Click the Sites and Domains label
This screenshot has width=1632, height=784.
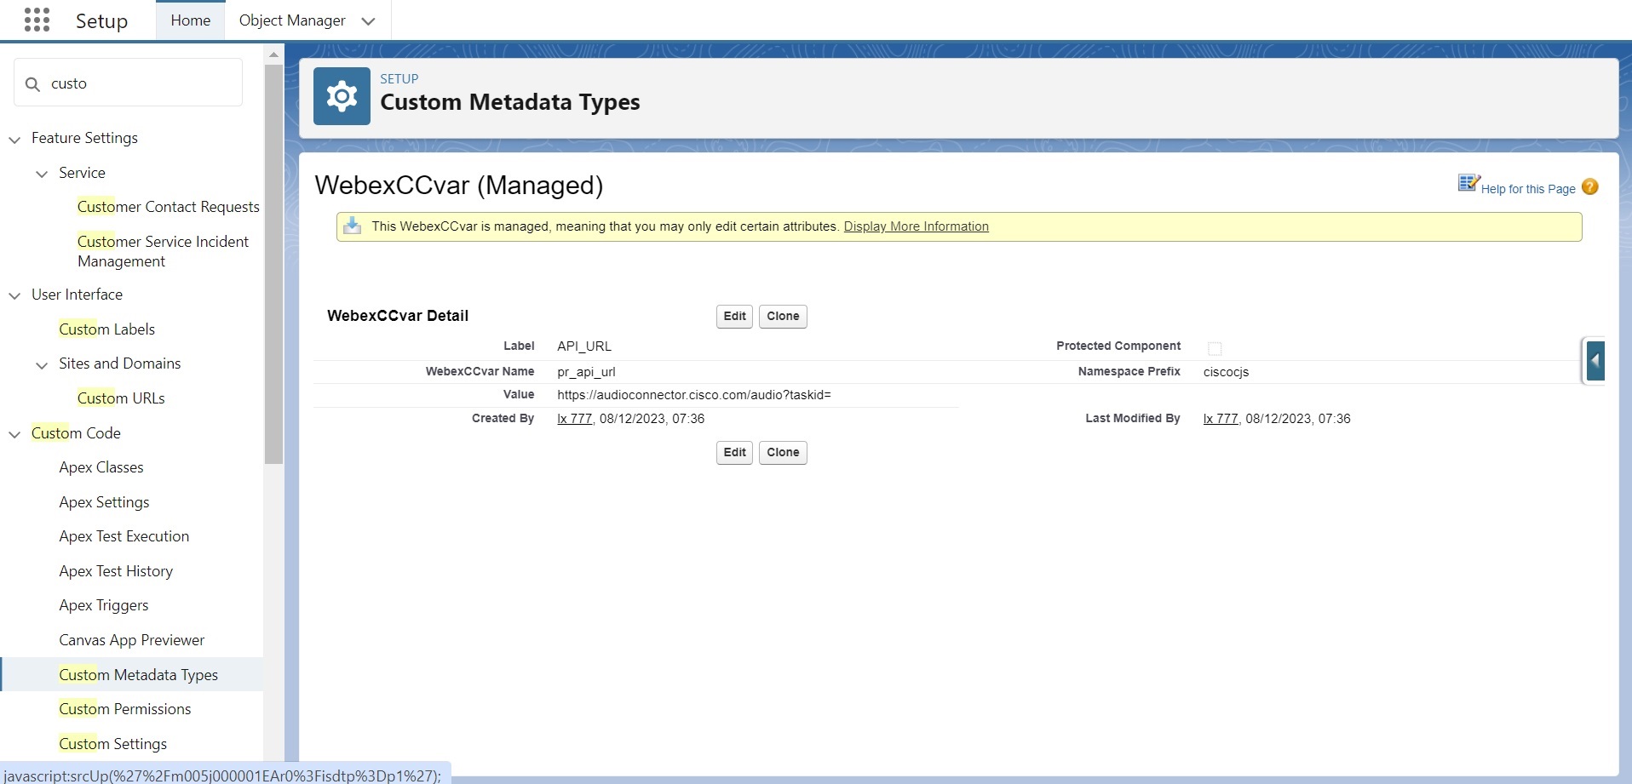coord(120,363)
